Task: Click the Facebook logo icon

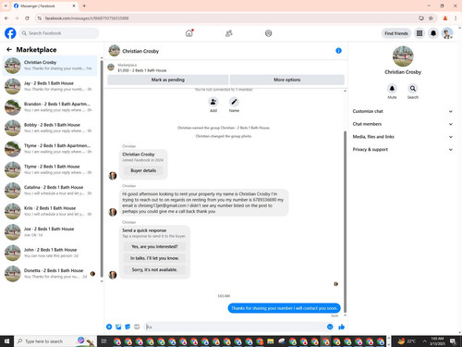Action: click(10, 33)
